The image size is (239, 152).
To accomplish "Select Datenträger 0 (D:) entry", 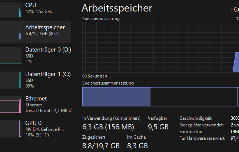I will 36,55.
